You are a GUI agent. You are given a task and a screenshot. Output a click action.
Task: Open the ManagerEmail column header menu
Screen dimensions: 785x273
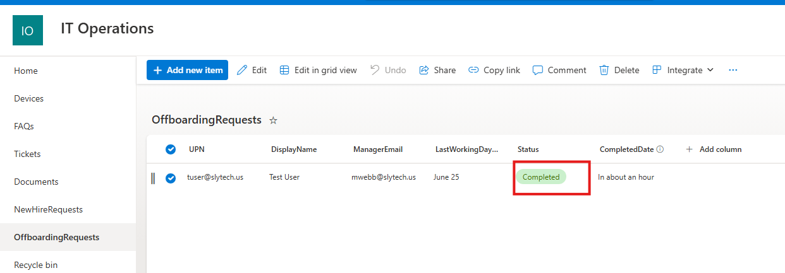378,149
